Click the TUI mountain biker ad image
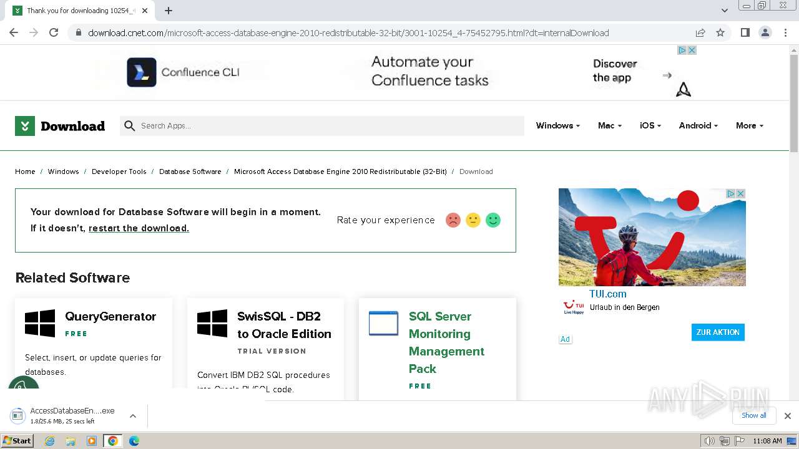 [x=652, y=237]
